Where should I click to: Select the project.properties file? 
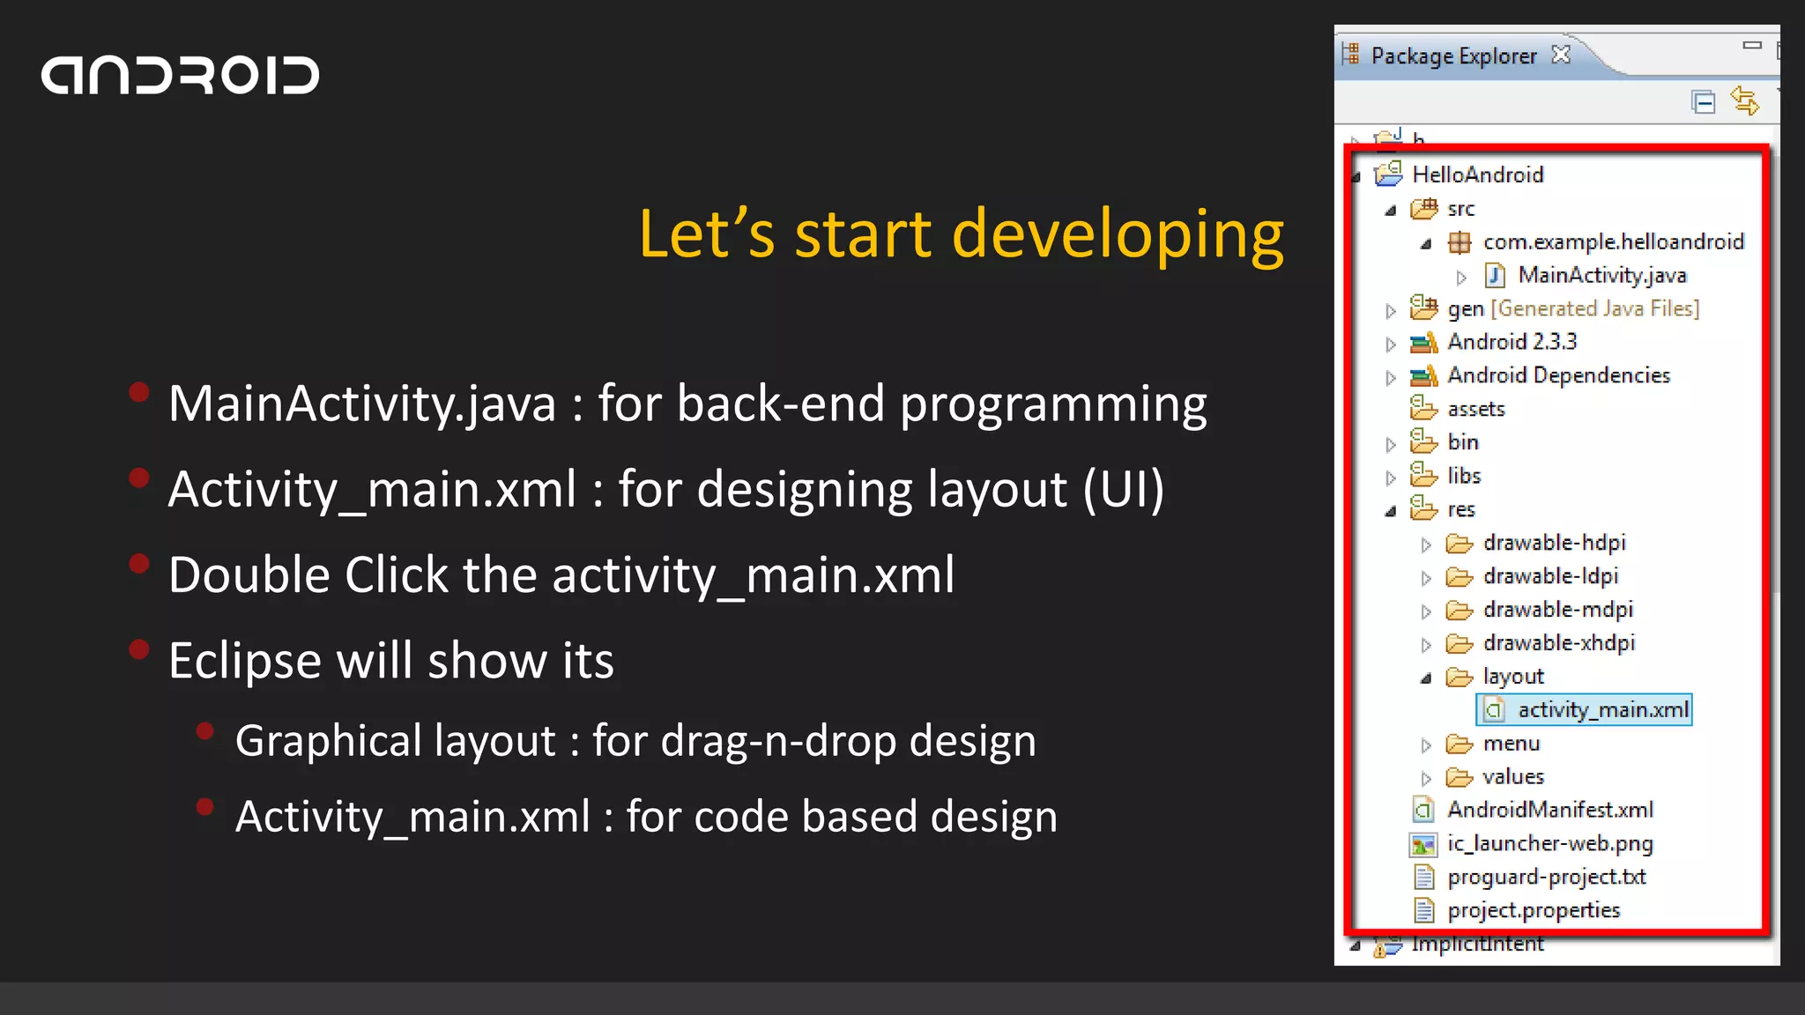[1533, 911]
